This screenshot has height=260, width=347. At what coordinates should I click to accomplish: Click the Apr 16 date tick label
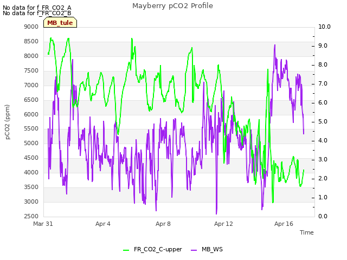click(x=284, y=224)
